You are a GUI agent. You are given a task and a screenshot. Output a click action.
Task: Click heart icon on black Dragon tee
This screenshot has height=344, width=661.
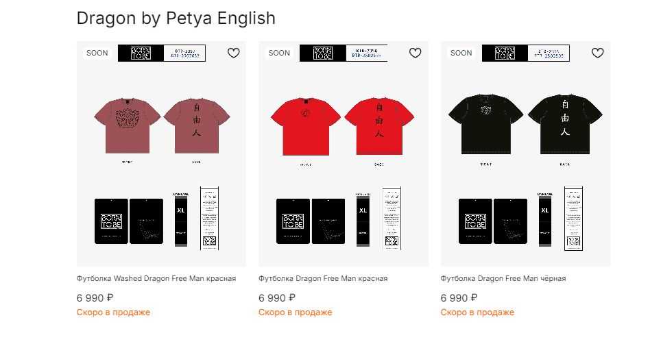[597, 53]
